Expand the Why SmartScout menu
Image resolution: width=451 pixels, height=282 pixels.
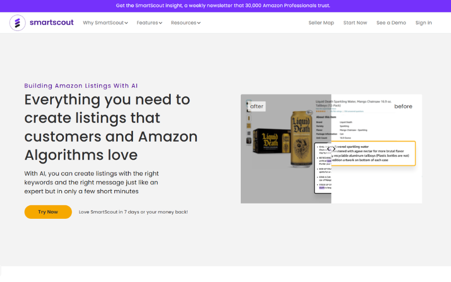105,23
